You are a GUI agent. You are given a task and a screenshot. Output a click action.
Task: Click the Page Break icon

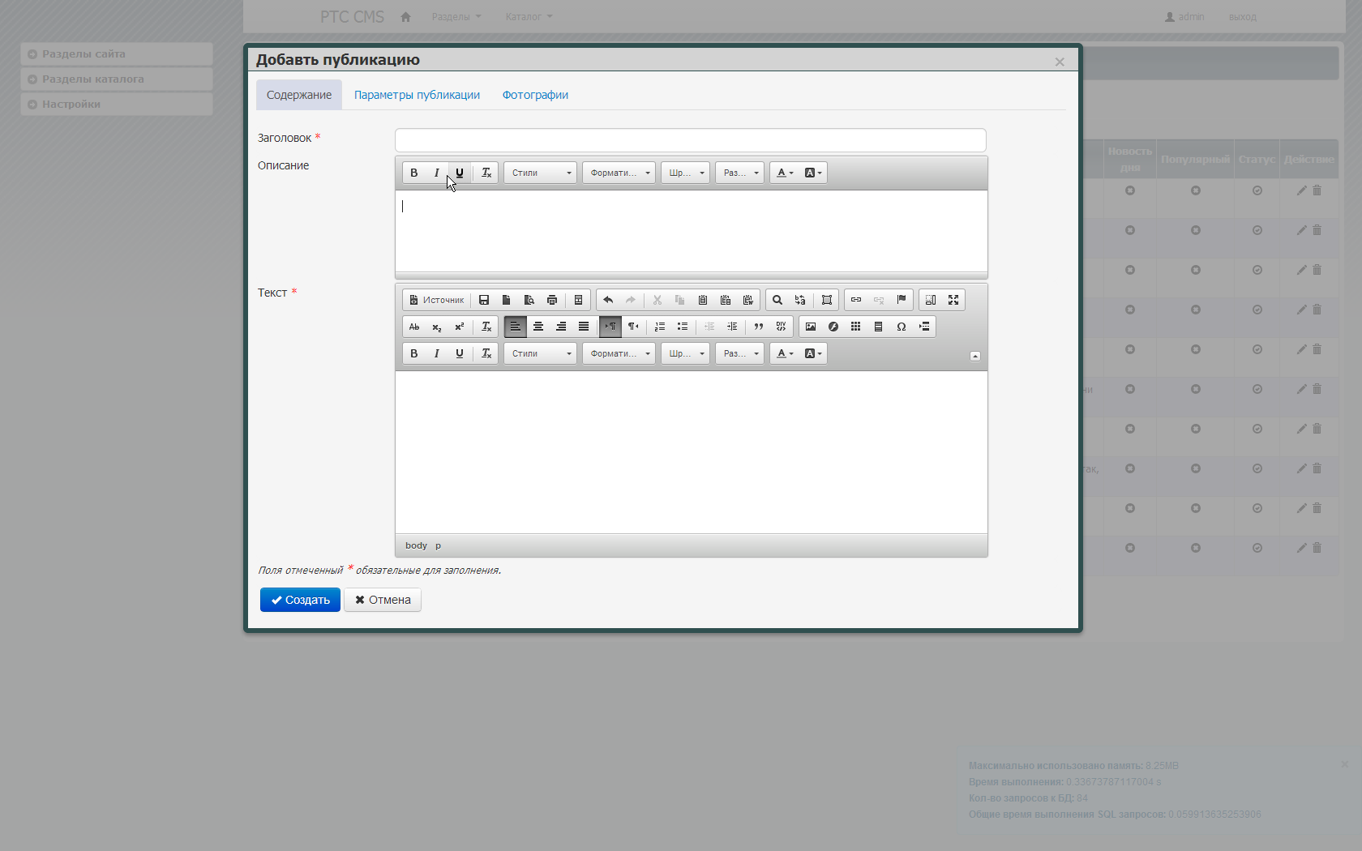pos(924,327)
